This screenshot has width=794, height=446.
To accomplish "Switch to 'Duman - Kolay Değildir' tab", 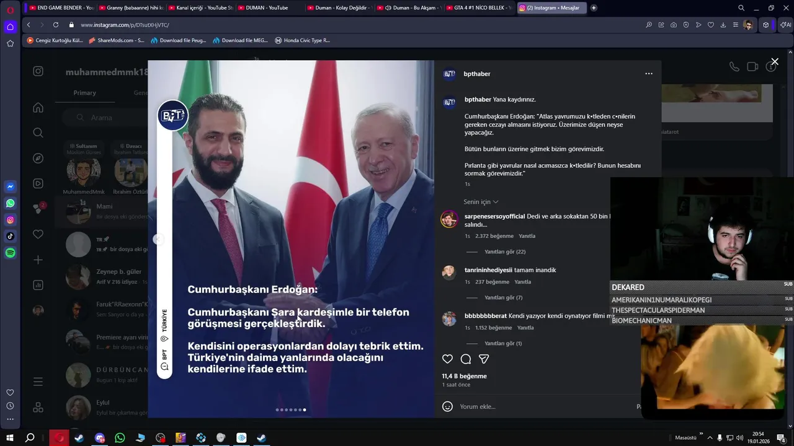I will click(x=339, y=8).
